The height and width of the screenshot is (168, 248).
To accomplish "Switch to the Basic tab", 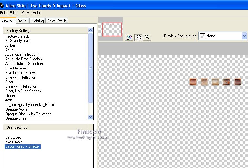I will 22,21.
